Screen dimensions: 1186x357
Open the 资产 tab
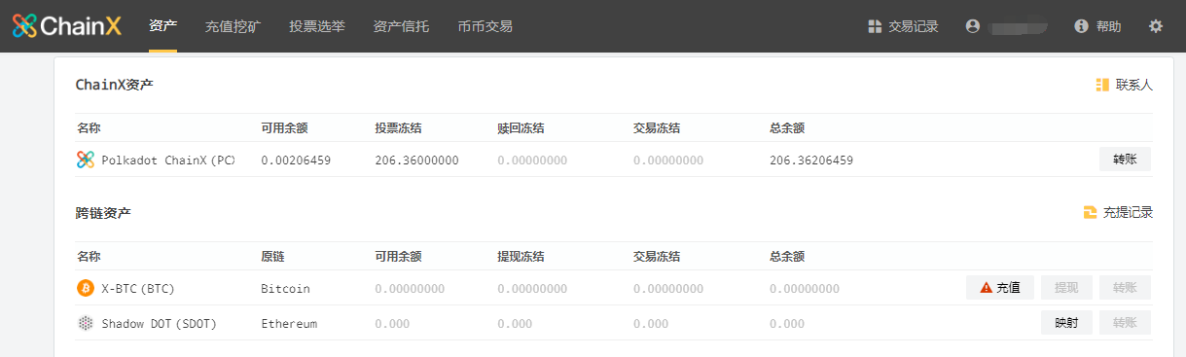[163, 26]
